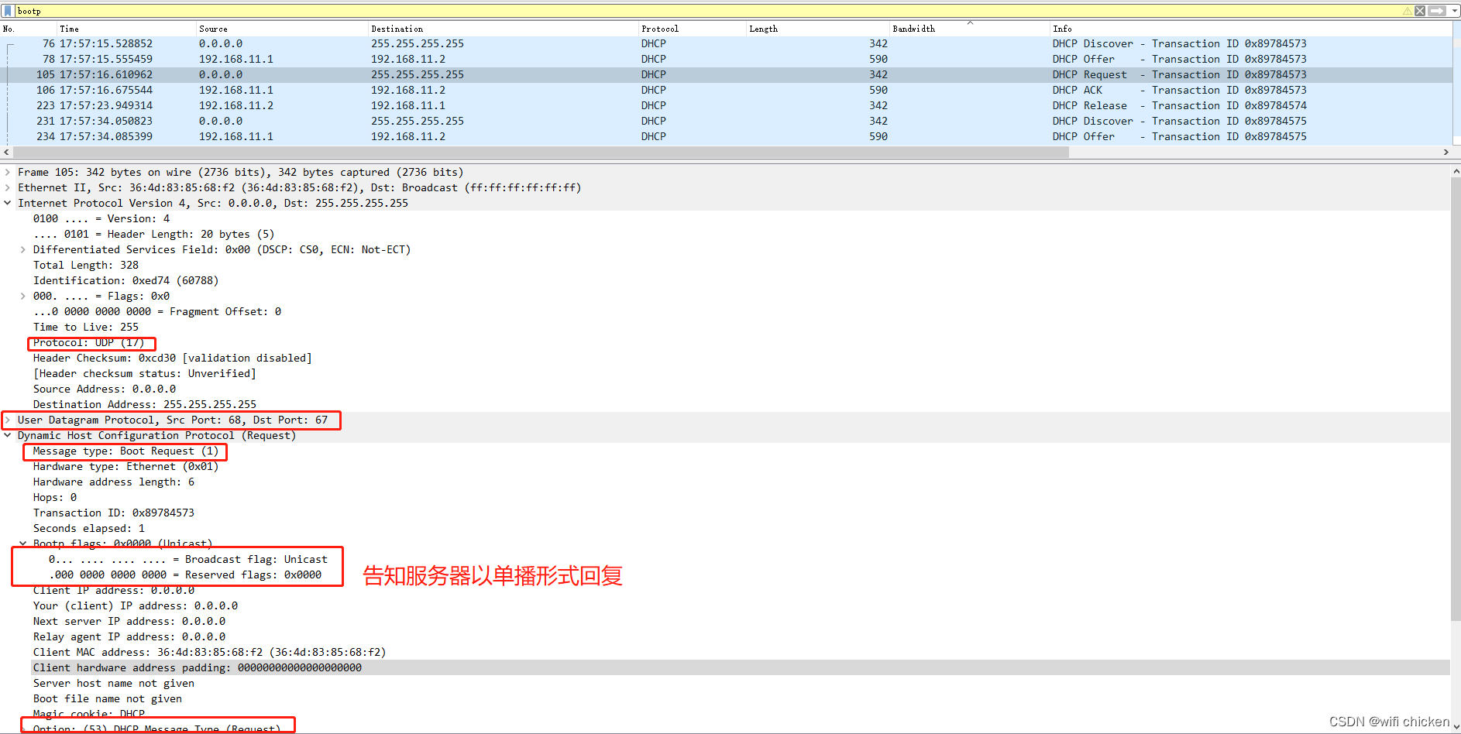The width and height of the screenshot is (1461, 734).
Task: Clear the bootp display filter
Action: [1420, 11]
